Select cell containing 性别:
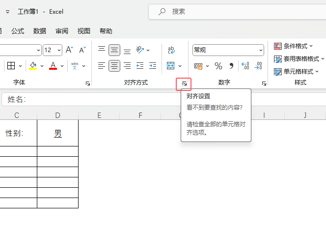Viewport: 326px width, 229px height. (x=18, y=133)
